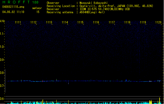
Task: Click the 1111 time marker
Action: pos(18,22)
